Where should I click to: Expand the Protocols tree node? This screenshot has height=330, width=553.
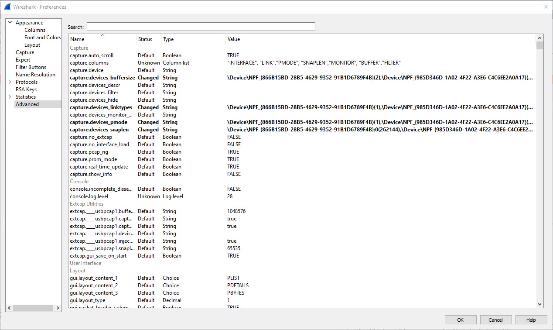coord(10,82)
